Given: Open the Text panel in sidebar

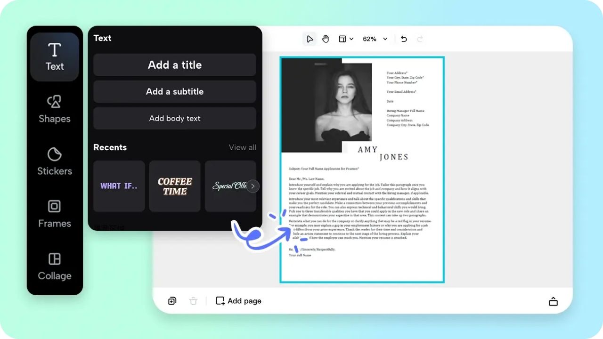Looking at the screenshot, I should (55, 56).
